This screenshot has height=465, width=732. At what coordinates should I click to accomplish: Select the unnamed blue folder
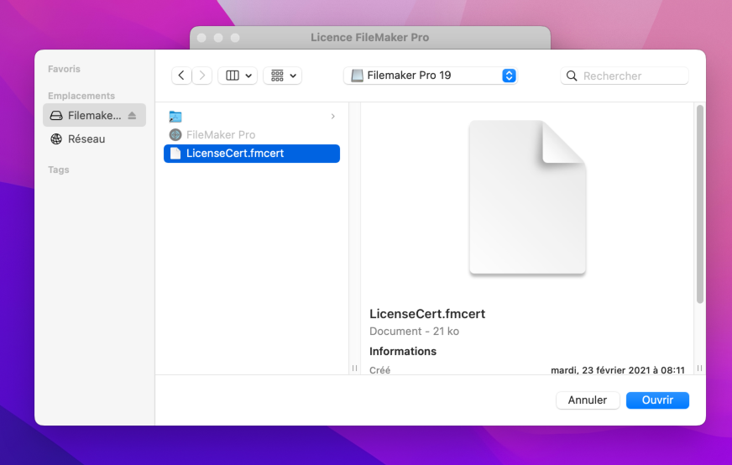coord(175,117)
